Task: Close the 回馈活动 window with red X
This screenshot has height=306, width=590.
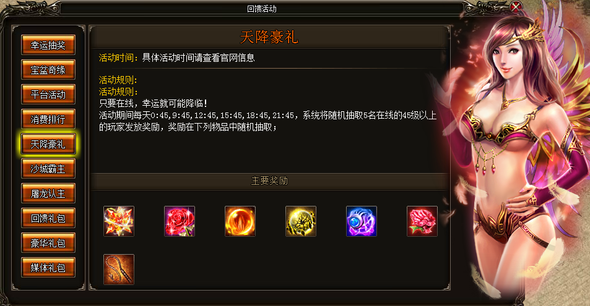Action: [516, 7]
